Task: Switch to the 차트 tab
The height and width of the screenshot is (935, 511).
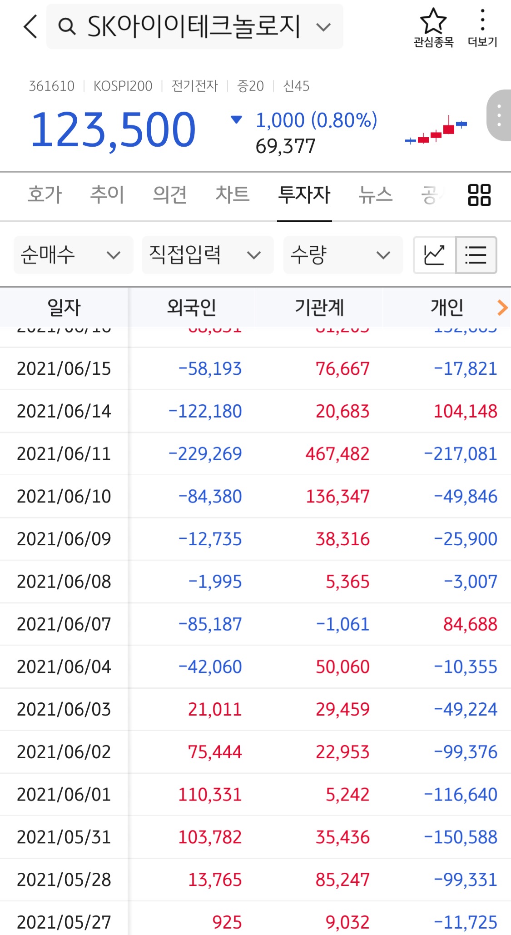Action: tap(233, 195)
